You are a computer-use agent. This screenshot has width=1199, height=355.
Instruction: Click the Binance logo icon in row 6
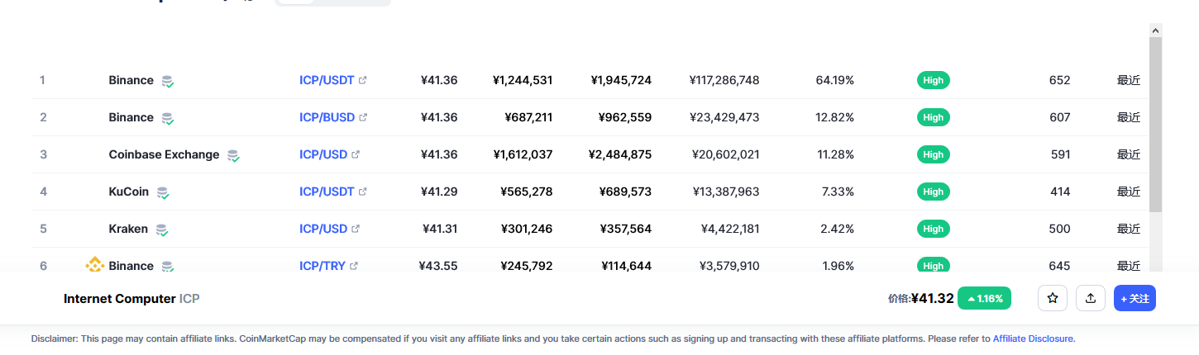[94, 265]
